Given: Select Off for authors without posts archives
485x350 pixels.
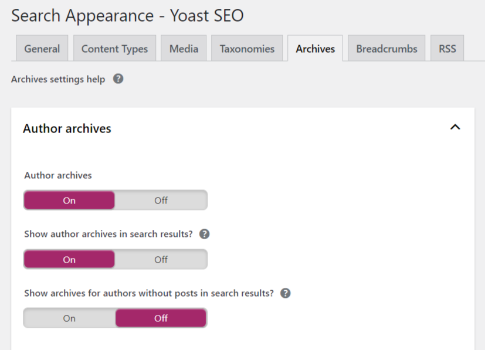Looking at the screenshot, I should pyautogui.click(x=161, y=318).
